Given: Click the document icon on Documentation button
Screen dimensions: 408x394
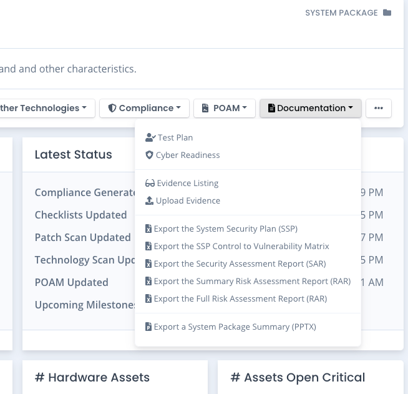Looking at the screenshot, I should 271,108.
